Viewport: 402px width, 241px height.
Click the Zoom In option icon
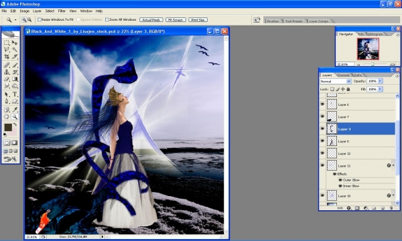(24, 19)
